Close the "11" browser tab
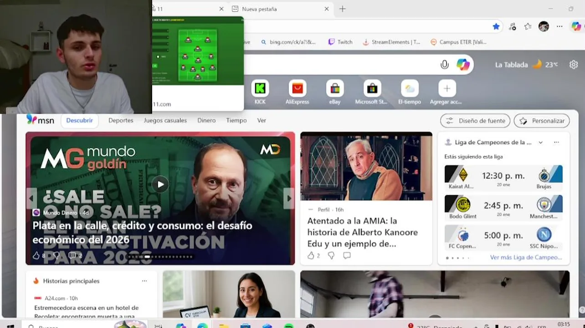Image resolution: width=585 pixels, height=328 pixels. tap(221, 9)
